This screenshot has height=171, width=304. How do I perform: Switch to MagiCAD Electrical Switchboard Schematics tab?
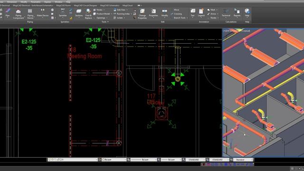click(x=33, y=5)
